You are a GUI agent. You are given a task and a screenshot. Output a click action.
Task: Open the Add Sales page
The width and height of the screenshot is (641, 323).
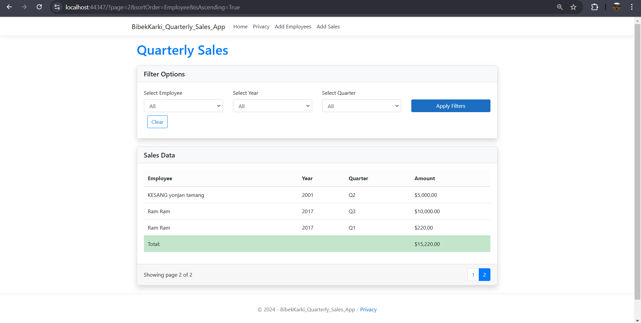click(328, 27)
